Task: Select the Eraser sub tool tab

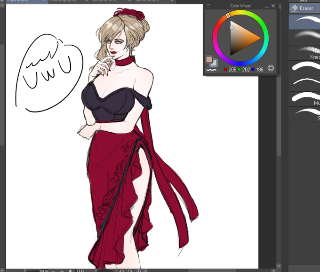Action: point(304,8)
